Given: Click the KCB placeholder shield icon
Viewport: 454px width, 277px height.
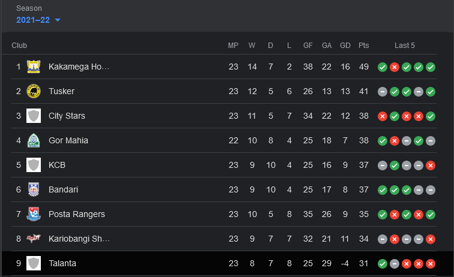Looking at the screenshot, I should pyautogui.click(x=34, y=165).
